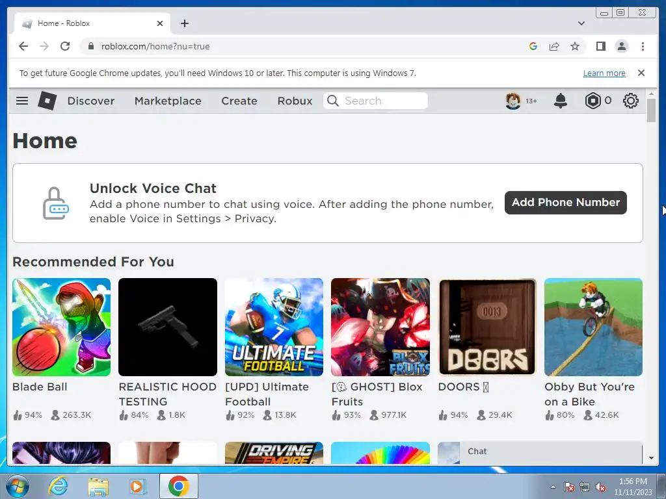Screen dimensions: 666x499
Task: Click the Recommended For You heading
Action: (94, 262)
